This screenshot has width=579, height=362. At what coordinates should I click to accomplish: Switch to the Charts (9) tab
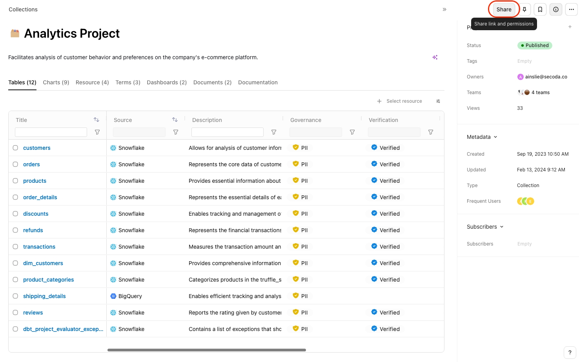(56, 82)
